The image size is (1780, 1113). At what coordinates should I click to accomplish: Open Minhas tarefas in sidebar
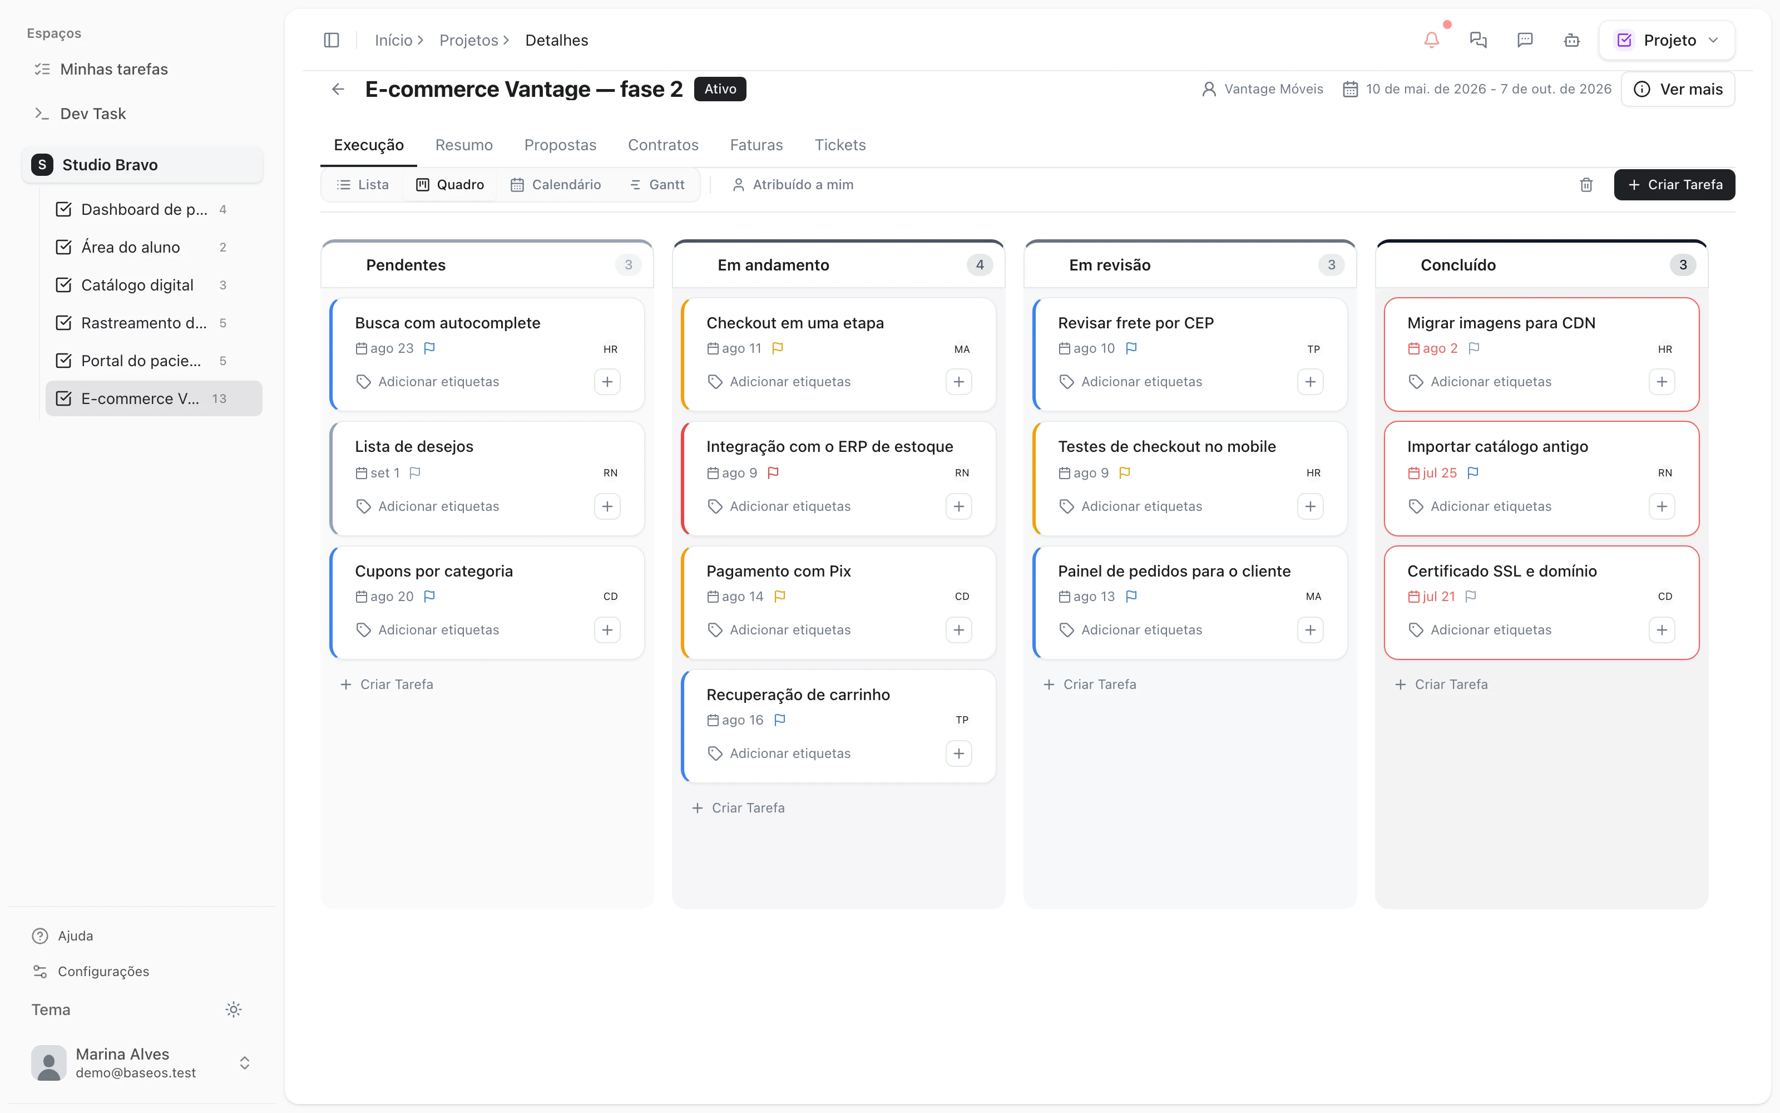(142, 69)
